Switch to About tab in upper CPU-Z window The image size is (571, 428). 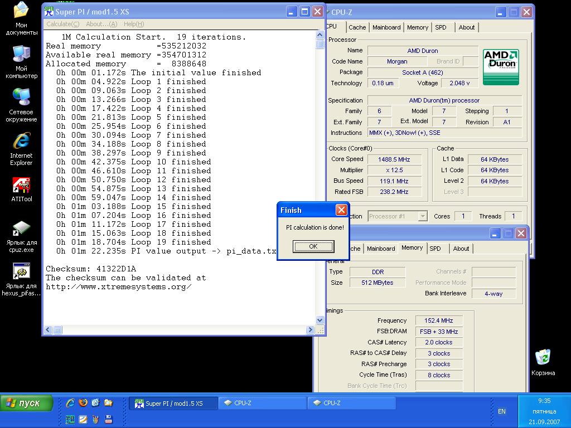pyautogui.click(x=467, y=27)
